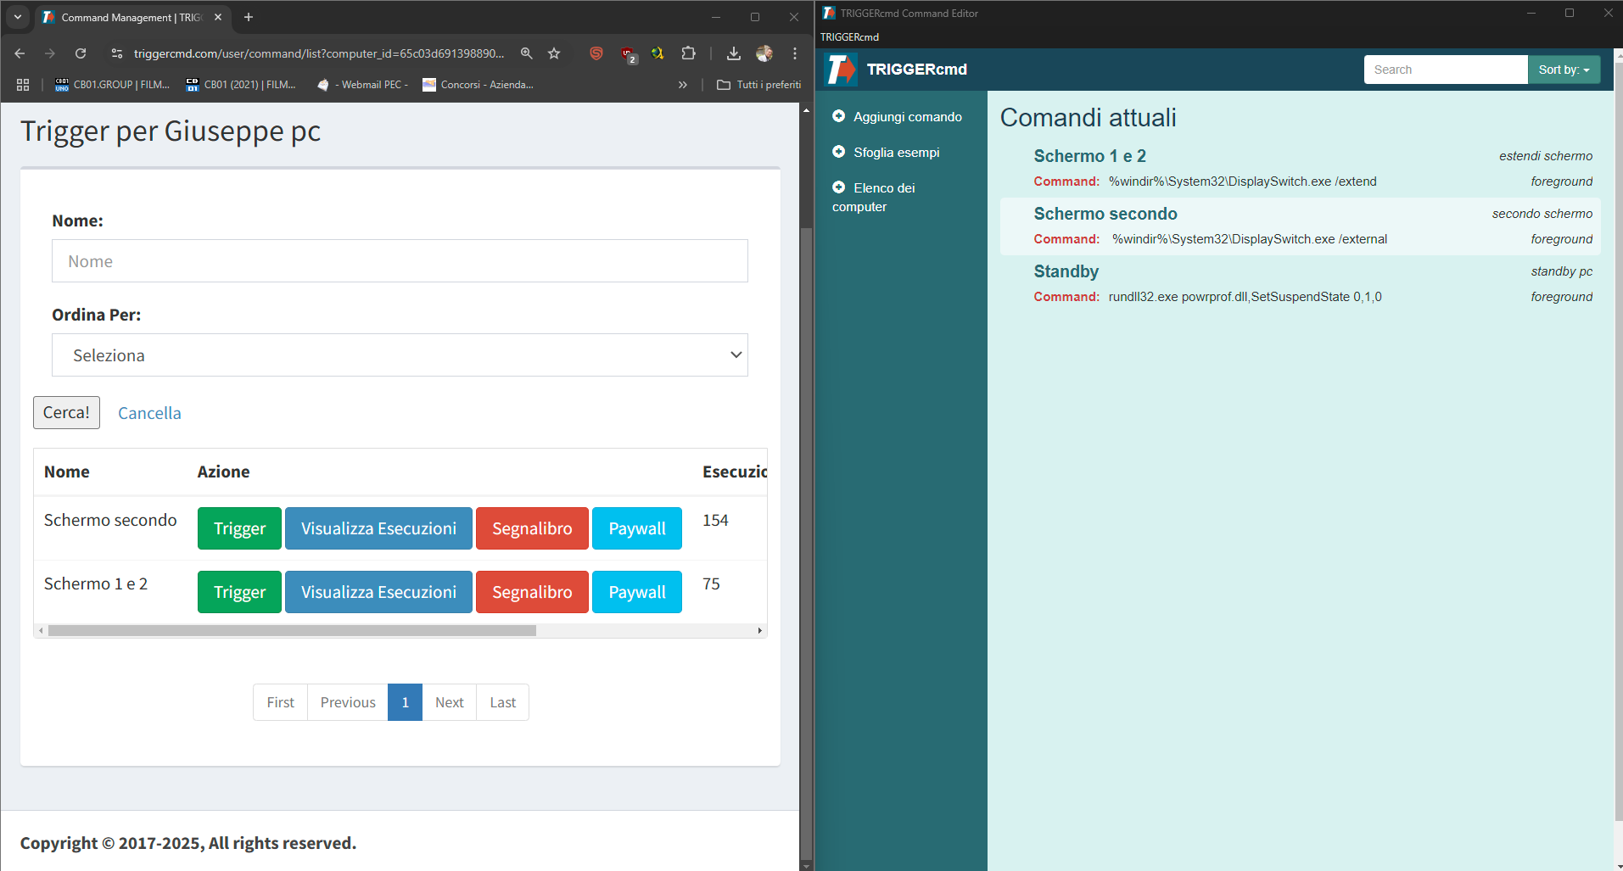
Task: Go to the Last page in pagination
Action: point(503,702)
